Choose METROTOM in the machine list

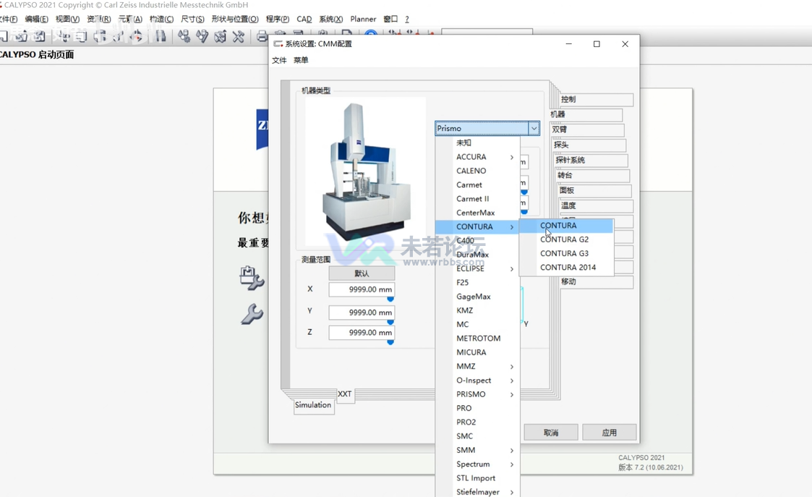coord(477,339)
